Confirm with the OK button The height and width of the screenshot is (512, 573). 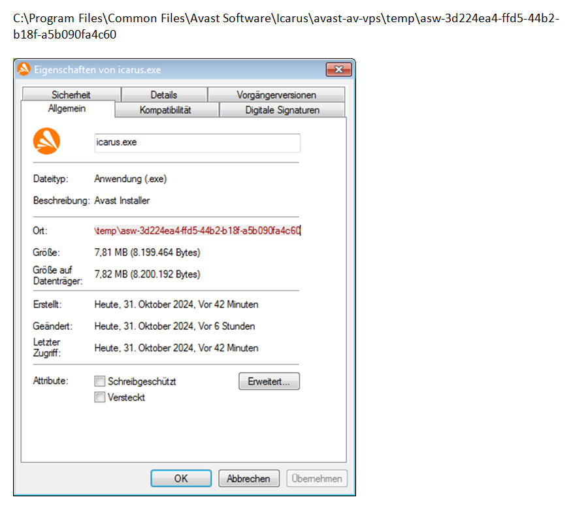point(181,479)
